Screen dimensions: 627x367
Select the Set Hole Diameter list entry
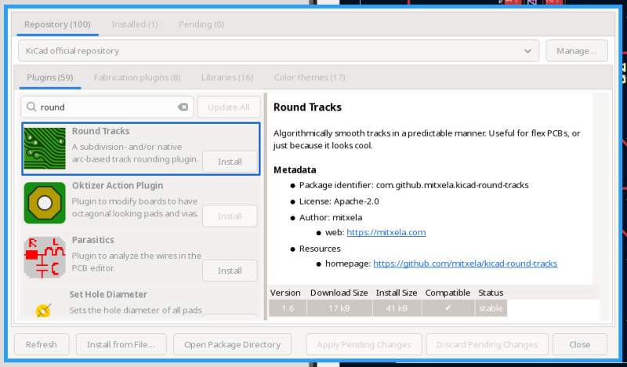141,303
